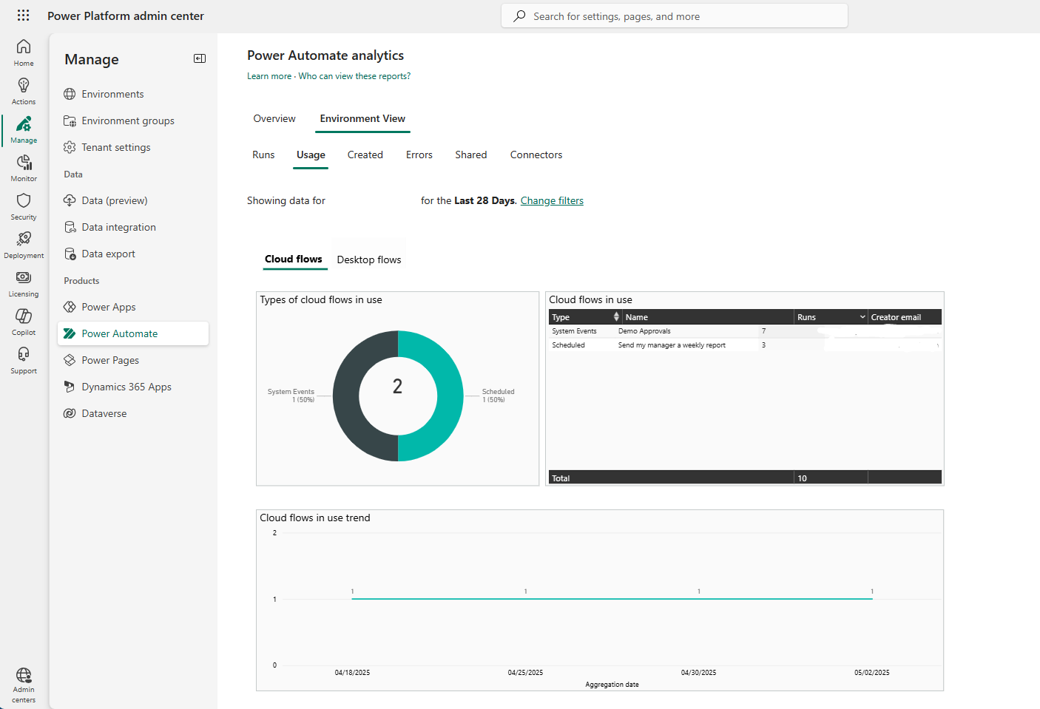Image resolution: width=1040 pixels, height=709 pixels.
Task: Click the Environments globe icon
Action: coord(70,94)
